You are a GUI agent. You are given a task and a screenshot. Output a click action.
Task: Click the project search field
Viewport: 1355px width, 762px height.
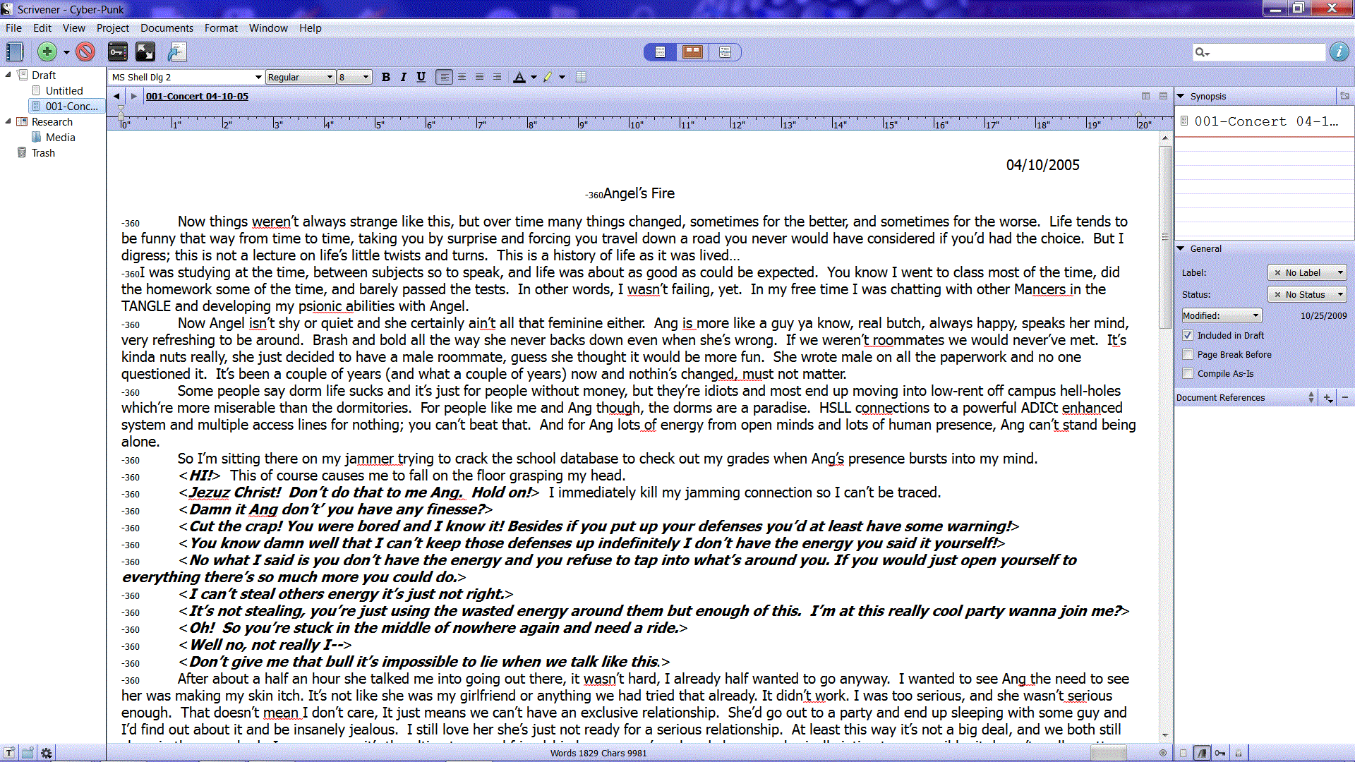tap(1258, 52)
